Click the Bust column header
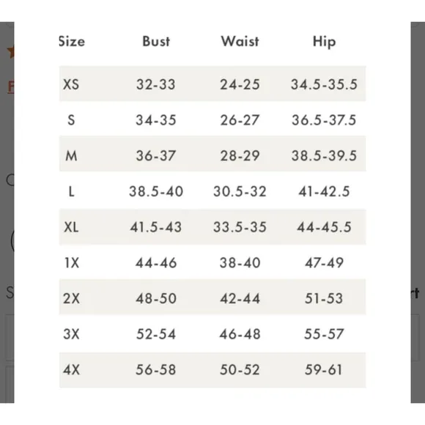This screenshot has width=425, height=425. [156, 42]
